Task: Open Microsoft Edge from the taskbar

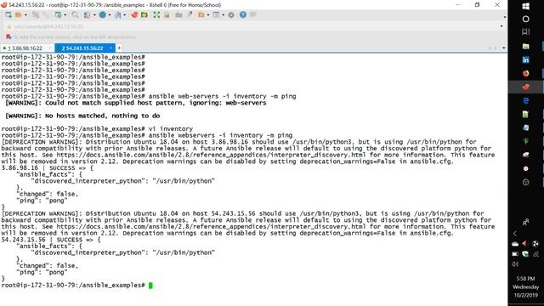Action: (x=525, y=100)
